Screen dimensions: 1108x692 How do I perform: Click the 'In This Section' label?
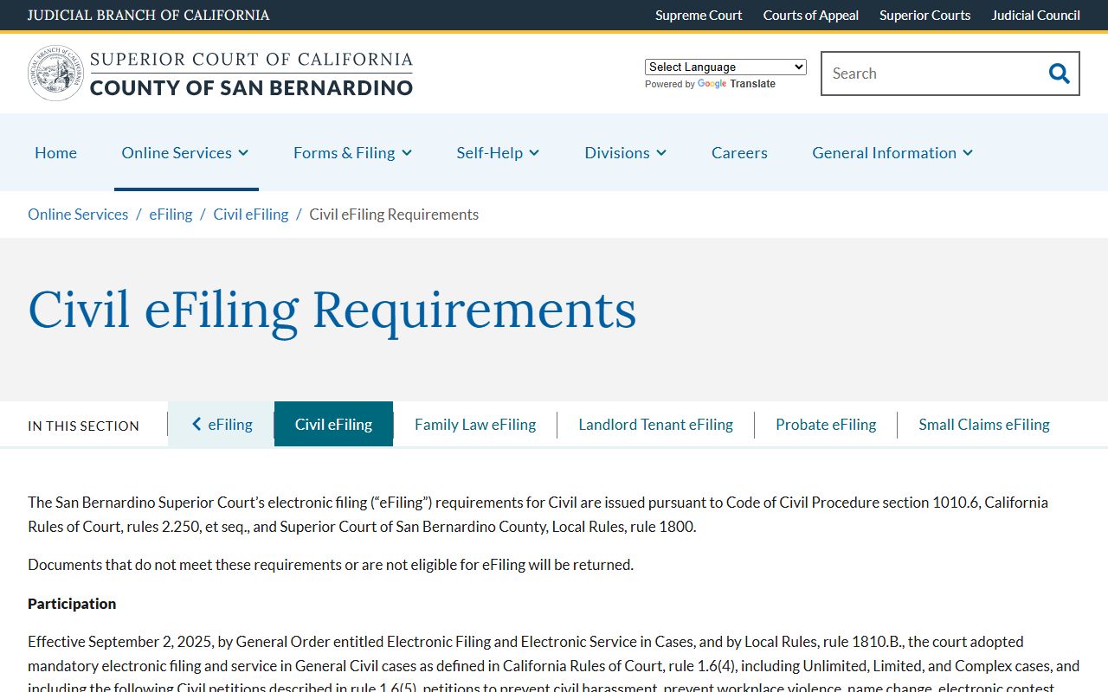coord(83,426)
